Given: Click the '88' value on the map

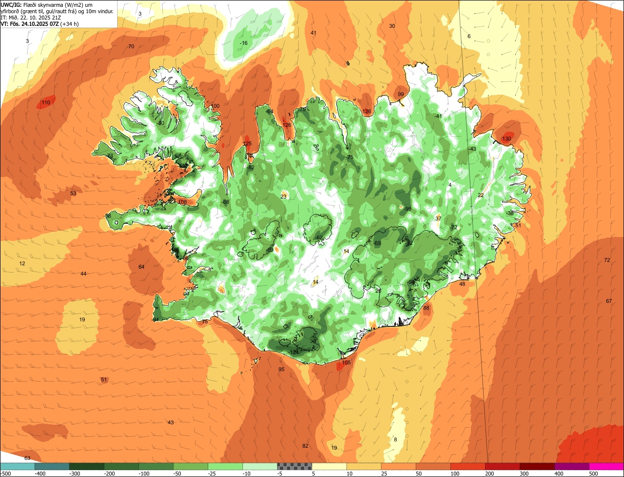Looking at the screenshot, I should [426, 308].
